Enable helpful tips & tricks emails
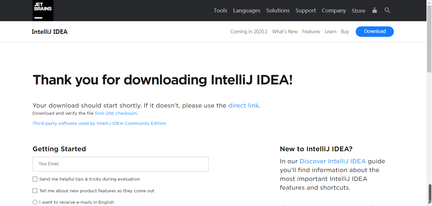432x206 pixels. click(x=35, y=179)
